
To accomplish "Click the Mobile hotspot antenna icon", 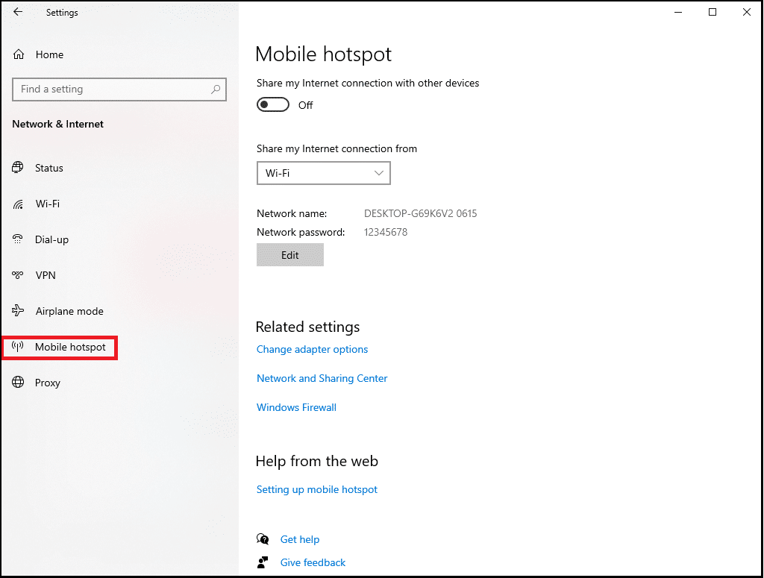I will 18,347.
